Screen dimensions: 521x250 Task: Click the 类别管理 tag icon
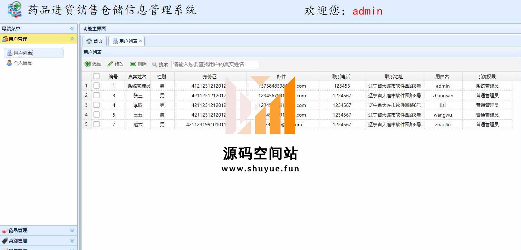[5, 241]
